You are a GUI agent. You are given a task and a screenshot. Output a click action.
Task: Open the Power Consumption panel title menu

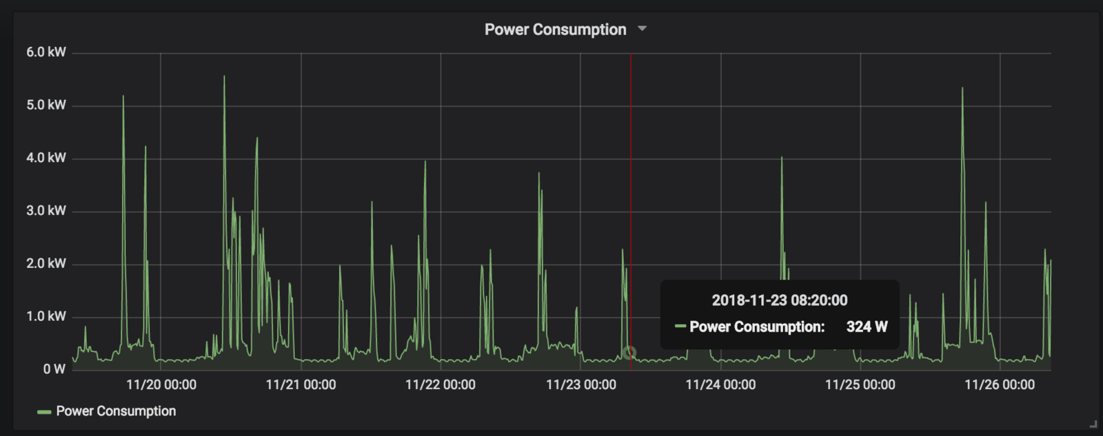[x=555, y=30]
